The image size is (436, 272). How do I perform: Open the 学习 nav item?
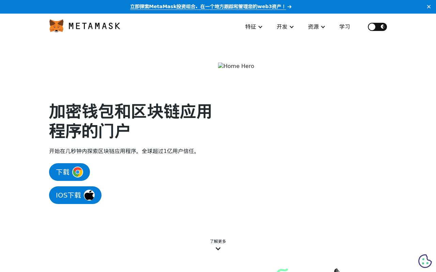pos(345,27)
